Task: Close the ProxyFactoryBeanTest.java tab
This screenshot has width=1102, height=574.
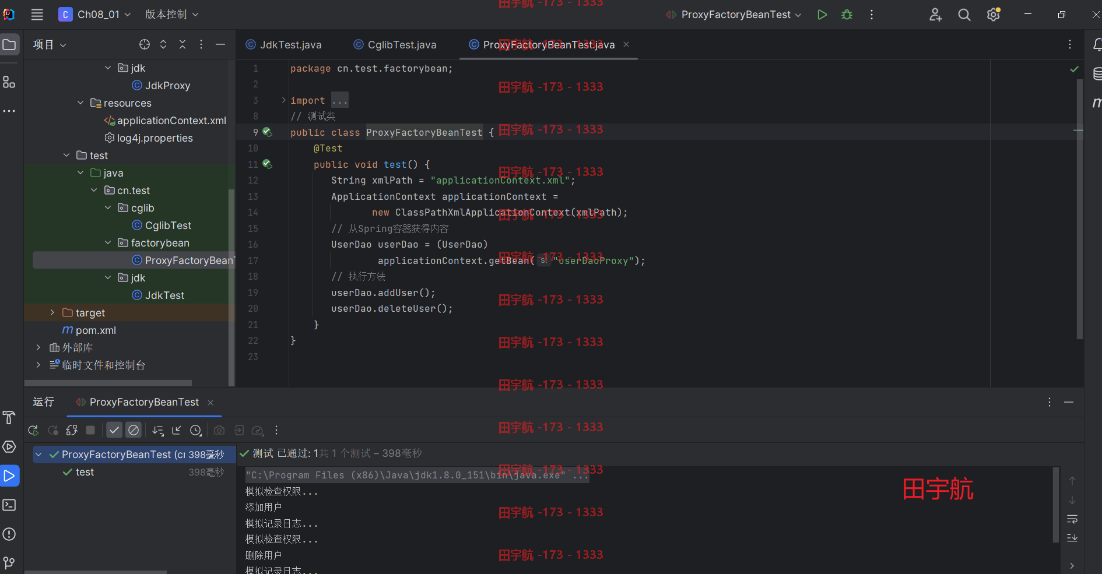Action: pos(626,44)
